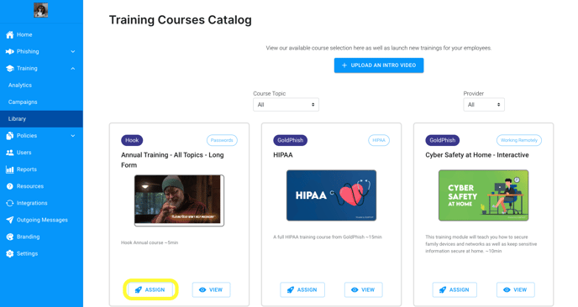Open the Course Topic dropdown

coord(286,105)
